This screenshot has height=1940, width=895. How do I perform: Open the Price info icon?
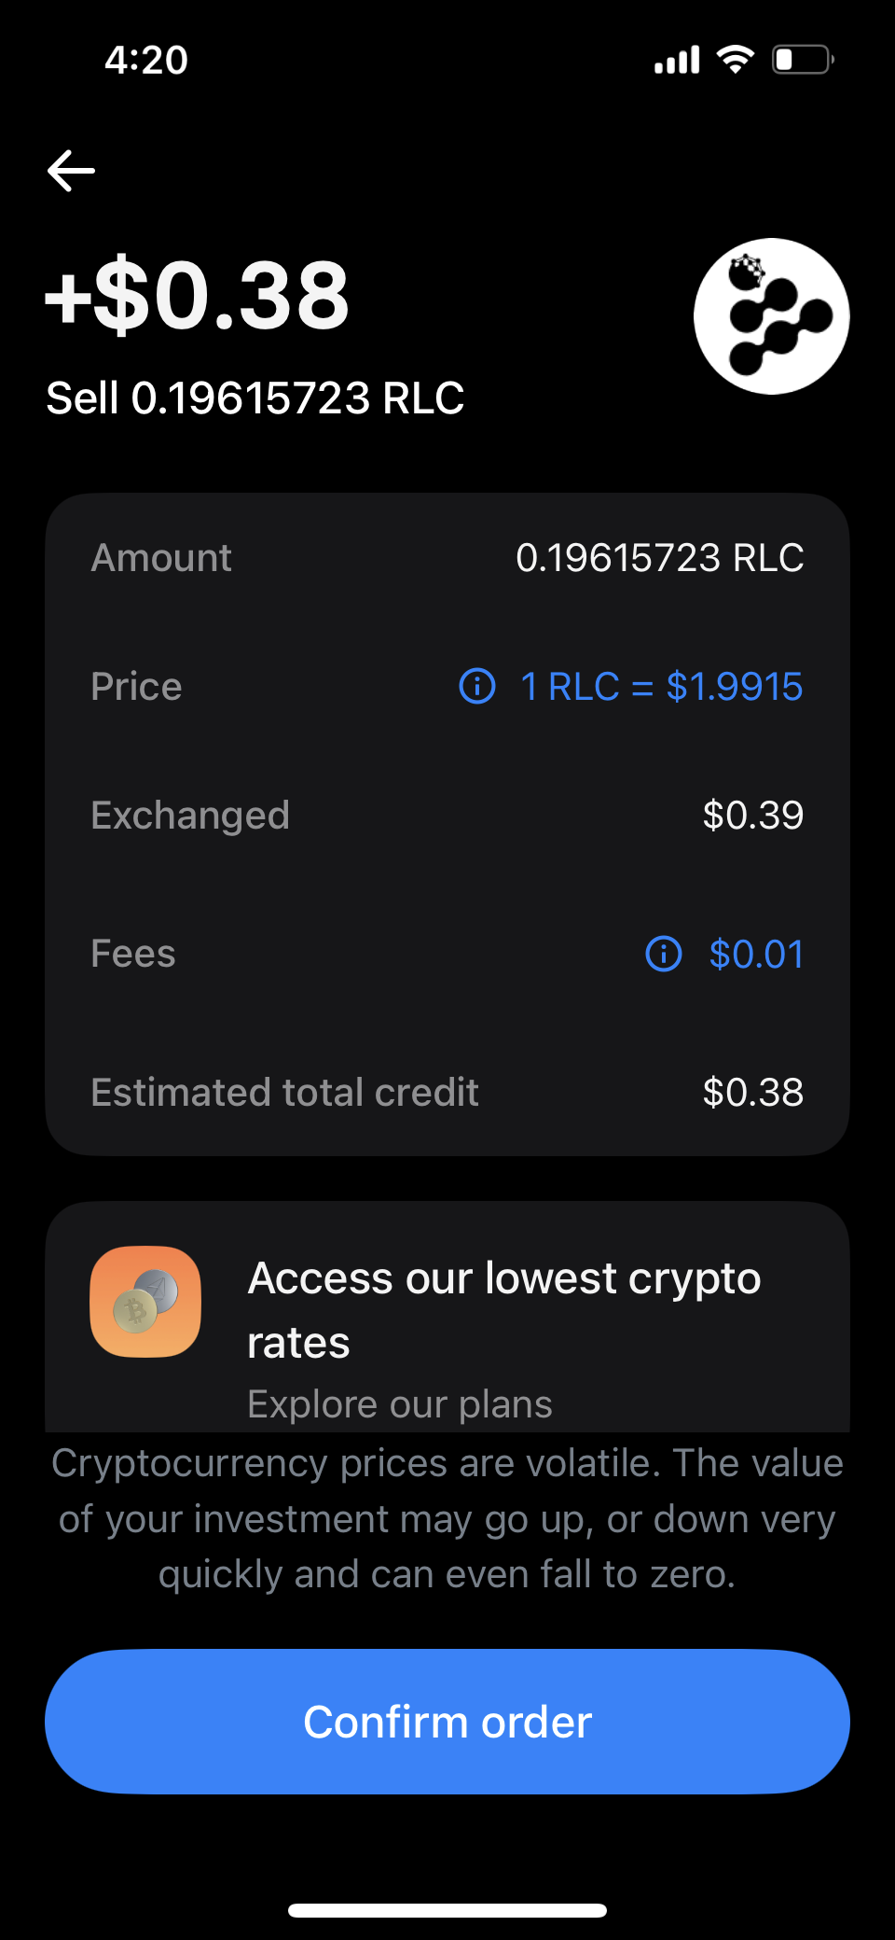pos(477,687)
